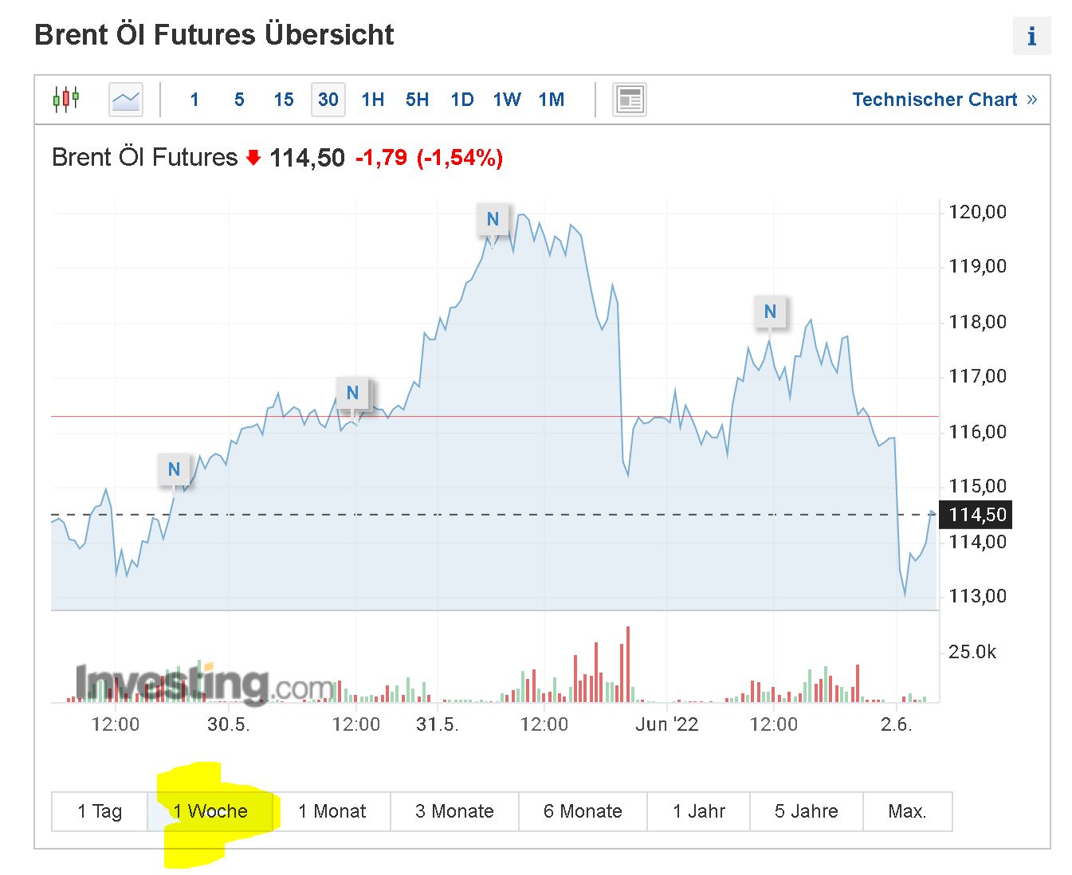Switch interval to 1D
The height and width of the screenshot is (875, 1072).
tap(462, 100)
